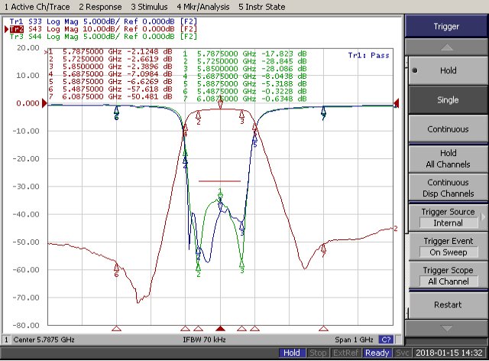Click the Svc status indicator

pos(403,353)
